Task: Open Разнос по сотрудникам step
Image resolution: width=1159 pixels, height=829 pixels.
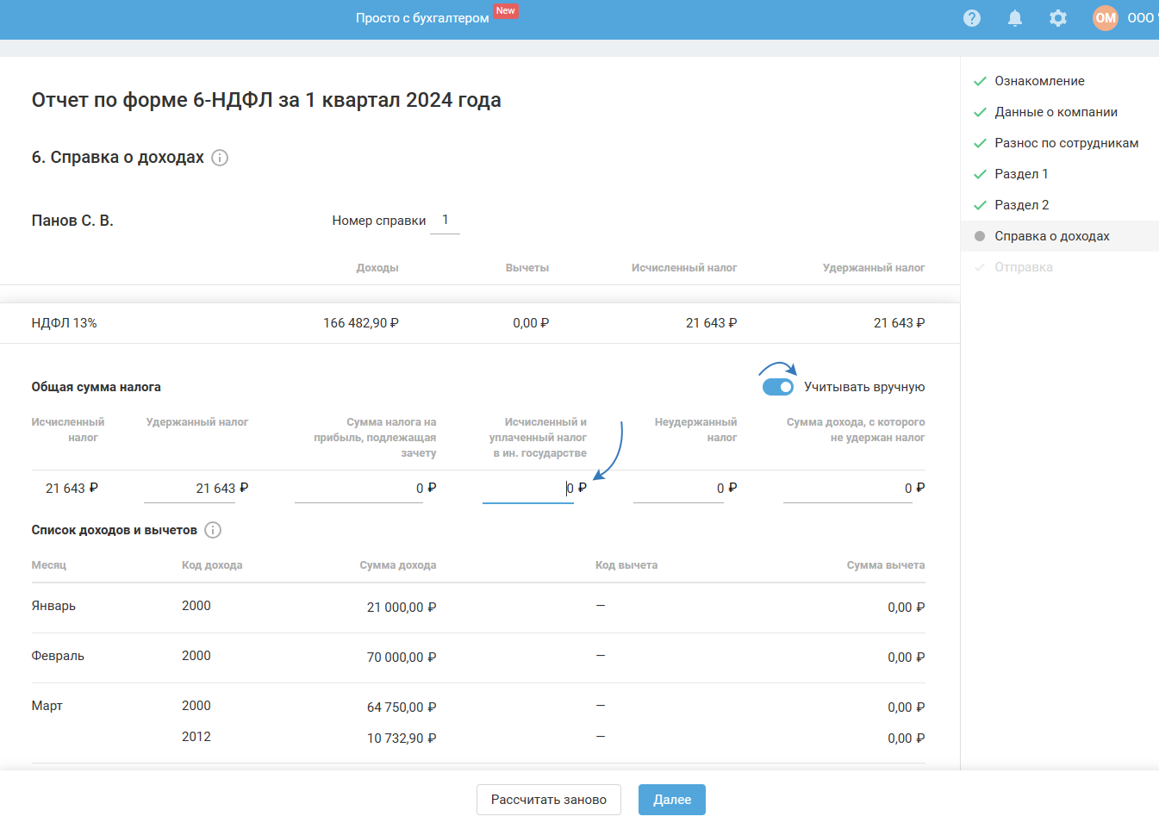Action: (x=1066, y=143)
